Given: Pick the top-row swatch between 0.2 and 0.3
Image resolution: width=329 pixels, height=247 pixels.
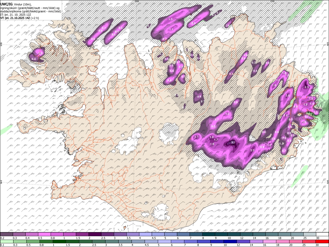Looking at the screenshot, I should tap(6, 234).
